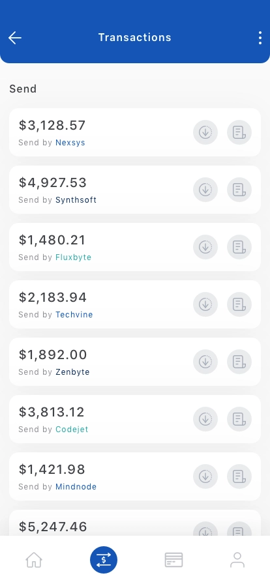Image resolution: width=270 pixels, height=584 pixels.
Task: Open the Profile tab
Action: pyautogui.click(x=237, y=560)
